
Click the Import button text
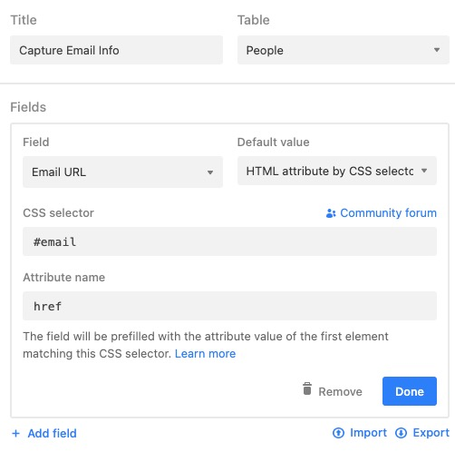368,433
